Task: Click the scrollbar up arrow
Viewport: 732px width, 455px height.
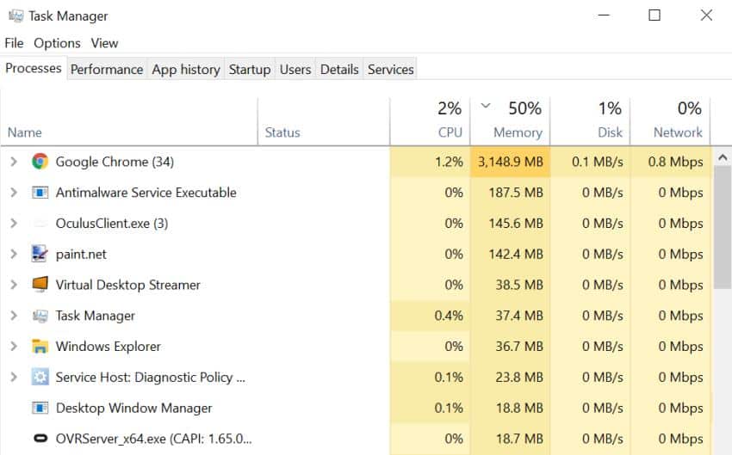Action: pyautogui.click(x=723, y=157)
